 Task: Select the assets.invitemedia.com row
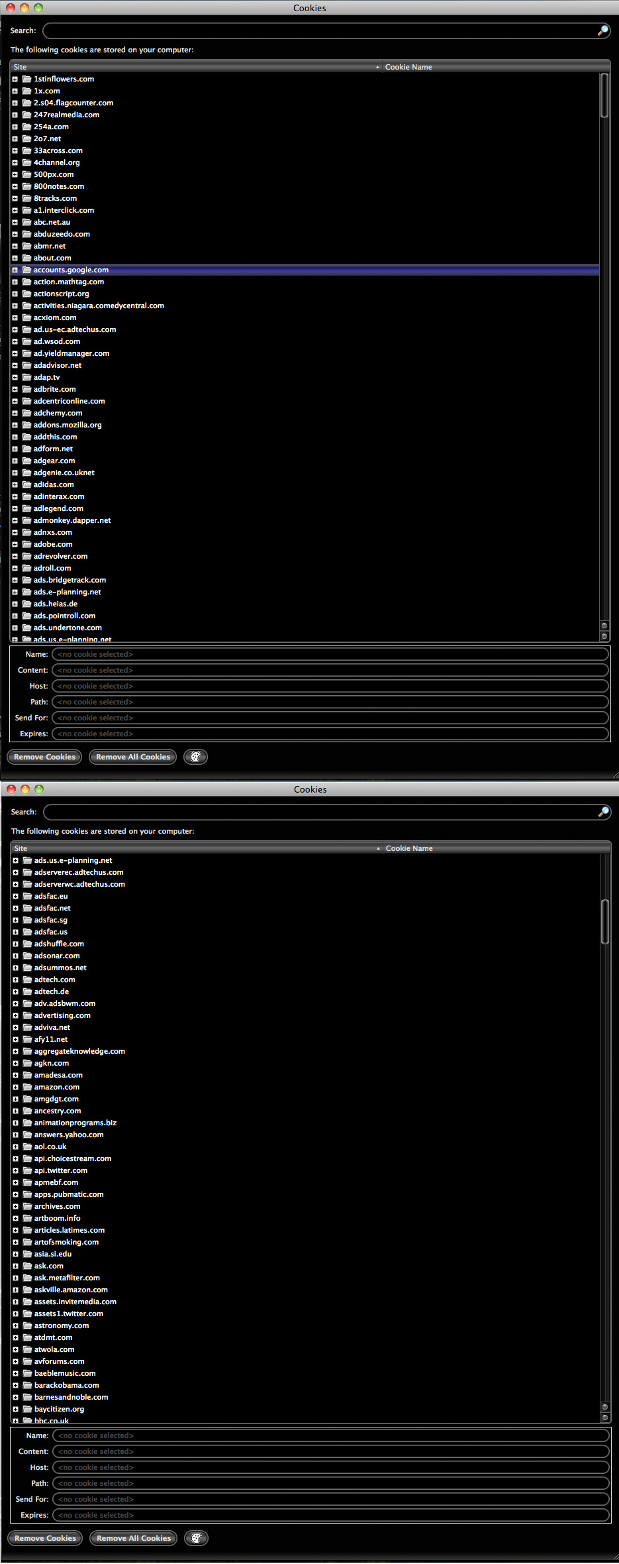(305, 1302)
